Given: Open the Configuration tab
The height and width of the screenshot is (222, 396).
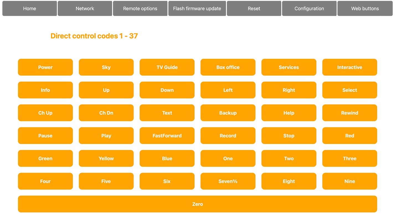Looking at the screenshot, I should click(309, 8).
